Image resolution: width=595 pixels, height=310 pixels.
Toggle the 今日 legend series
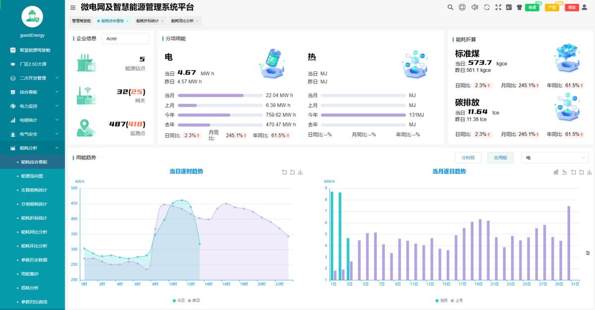(x=178, y=301)
